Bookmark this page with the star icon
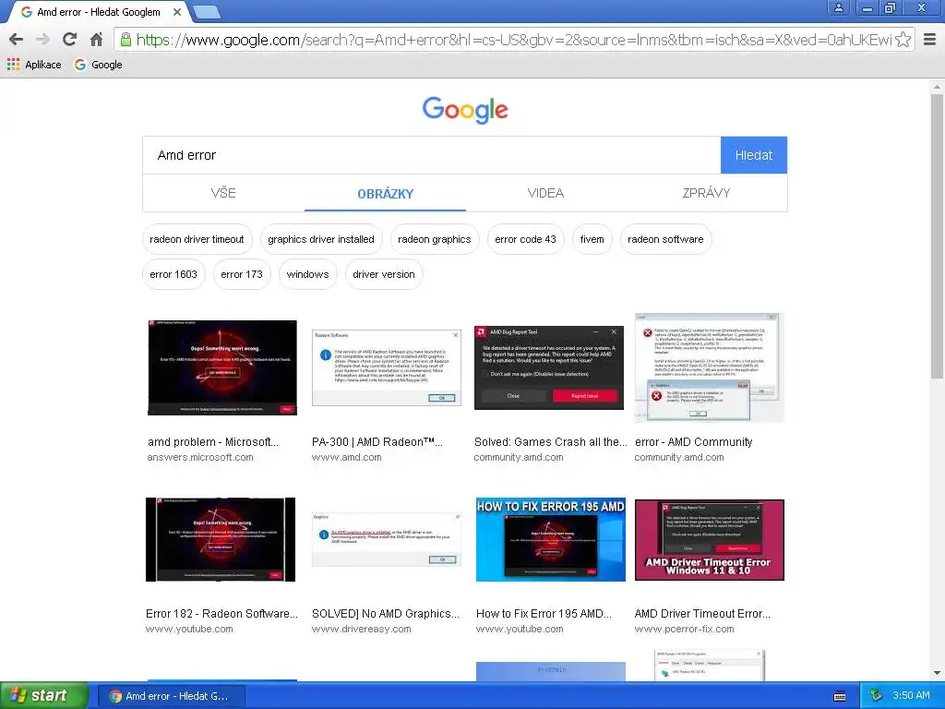 click(903, 40)
